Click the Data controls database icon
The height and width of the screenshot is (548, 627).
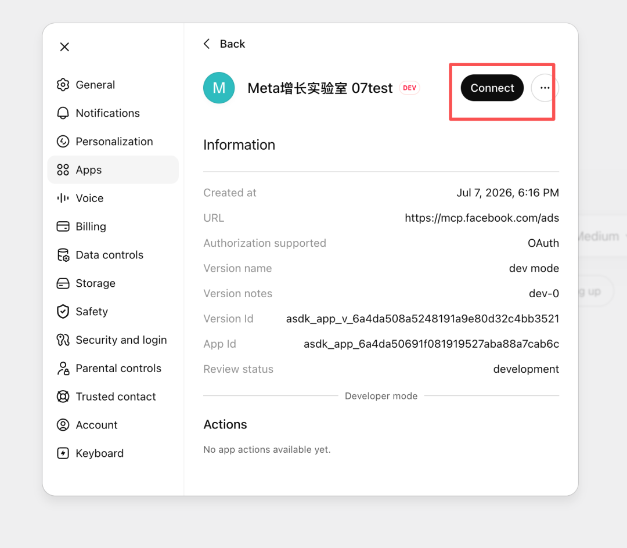(63, 255)
